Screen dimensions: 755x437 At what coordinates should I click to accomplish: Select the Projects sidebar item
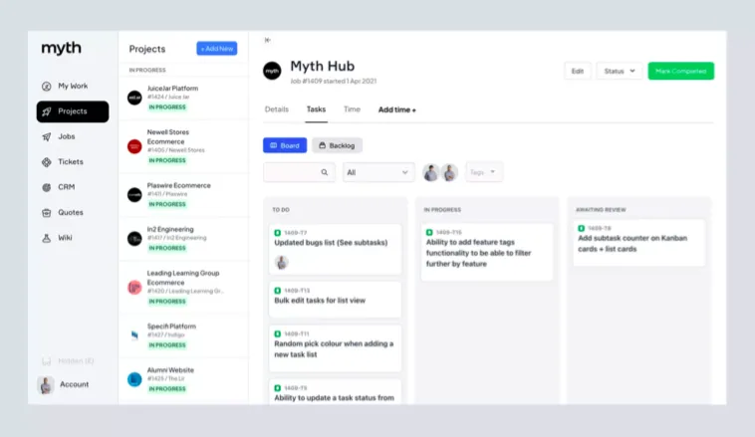pos(73,111)
